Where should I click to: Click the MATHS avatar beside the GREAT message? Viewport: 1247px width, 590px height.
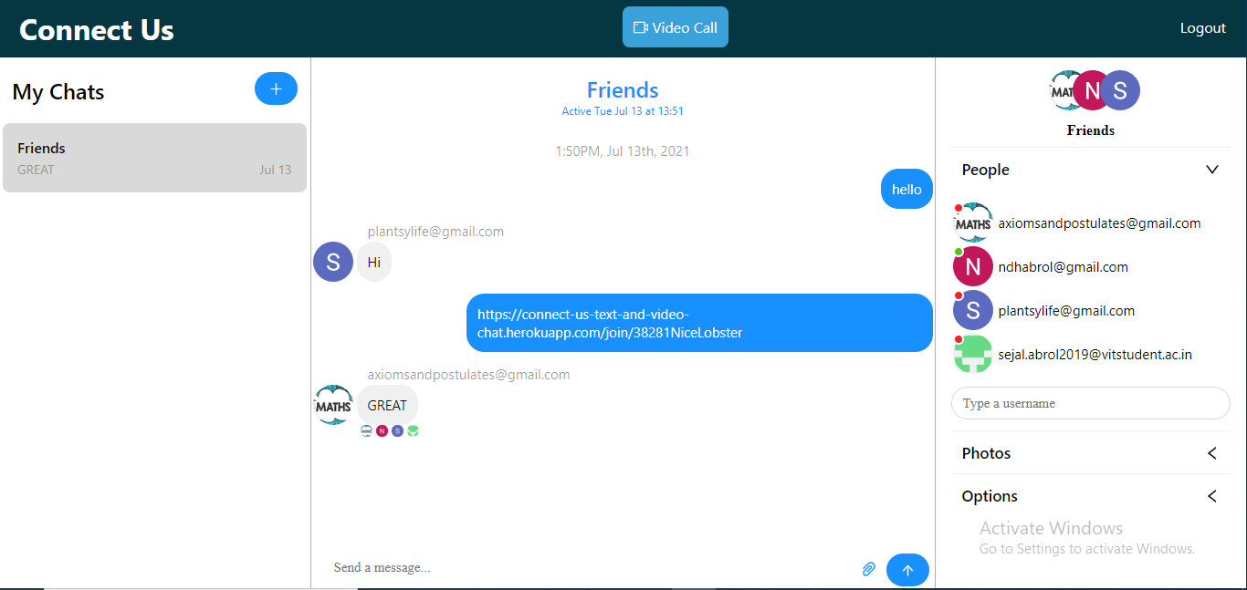point(333,405)
